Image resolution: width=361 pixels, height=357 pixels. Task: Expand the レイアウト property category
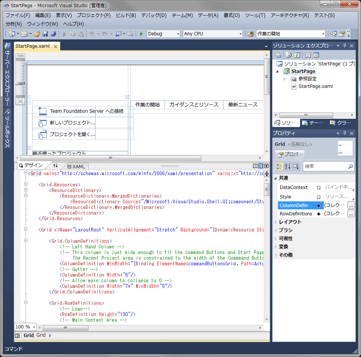[276, 222]
